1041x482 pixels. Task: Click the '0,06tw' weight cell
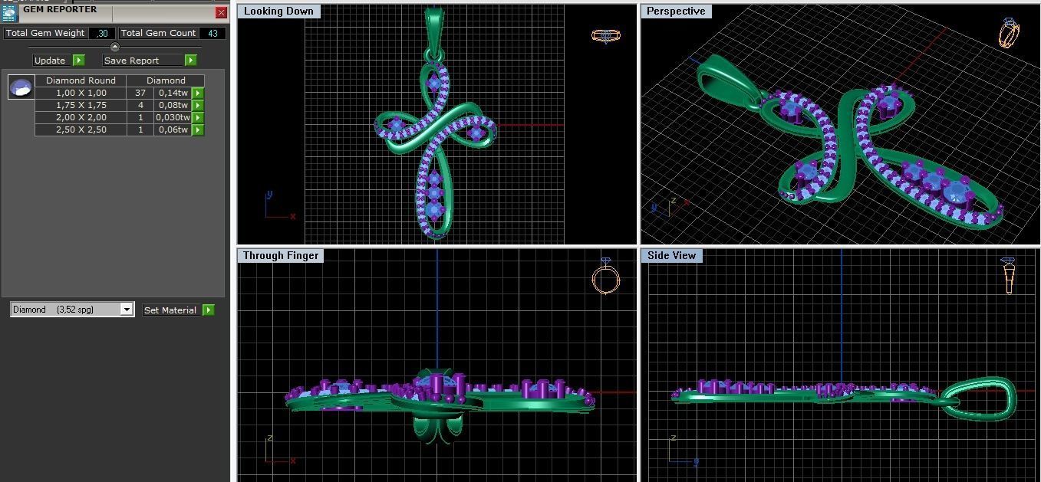coord(173,130)
